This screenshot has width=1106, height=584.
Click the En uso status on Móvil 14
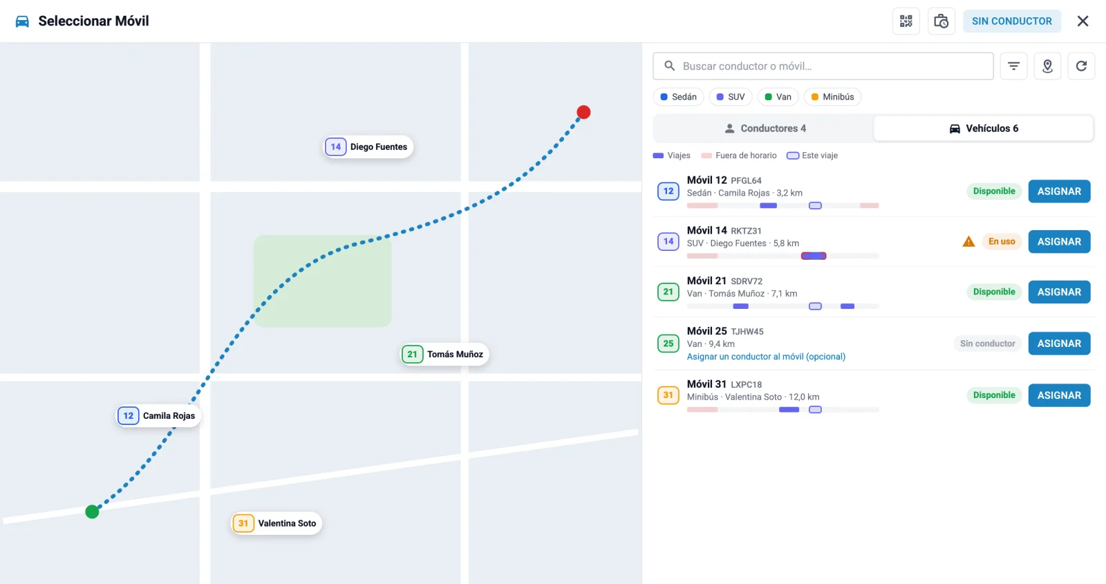1002,242
